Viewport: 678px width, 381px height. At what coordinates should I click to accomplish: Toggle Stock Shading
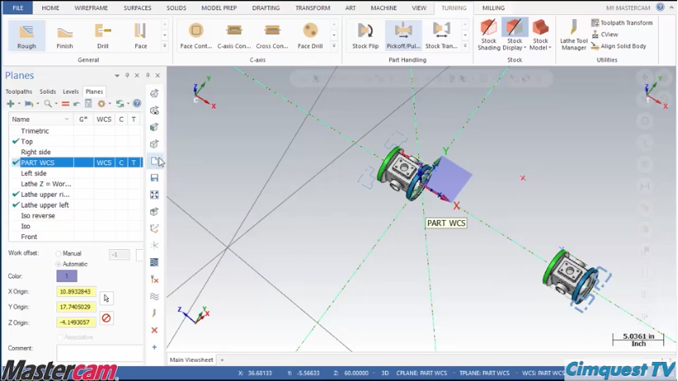coord(489,35)
